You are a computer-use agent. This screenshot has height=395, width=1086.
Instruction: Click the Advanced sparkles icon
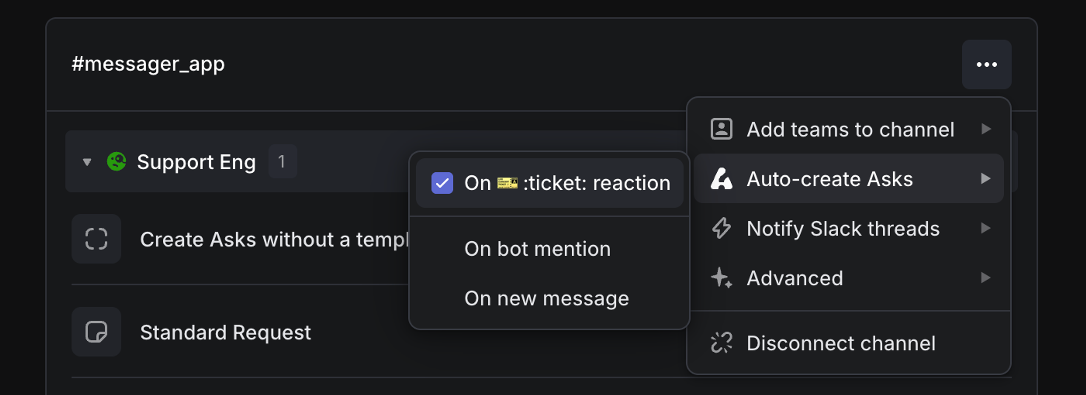click(722, 278)
